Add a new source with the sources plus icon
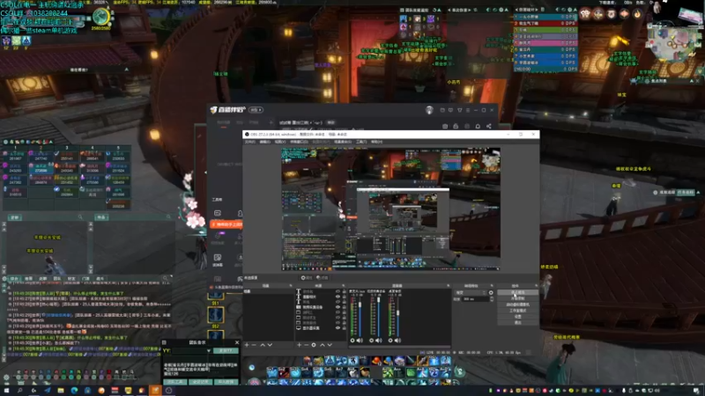Image resolution: width=705 pixels, height=396 pixels. (x=299, y=345)
